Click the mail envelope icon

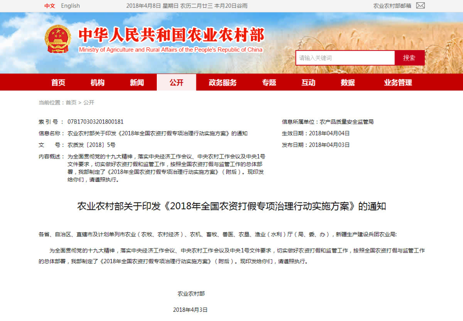pos(420,6)
